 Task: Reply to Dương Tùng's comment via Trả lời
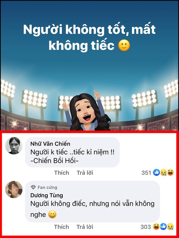coord(85,227)
